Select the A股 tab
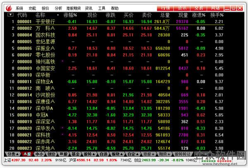The width and height of the screenshot is (248, 168). [x=27, y=154]
